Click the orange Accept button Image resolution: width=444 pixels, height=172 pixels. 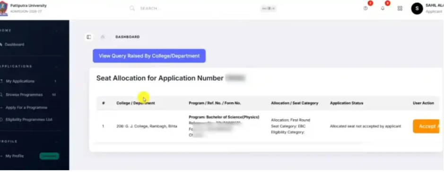point(426,126)
